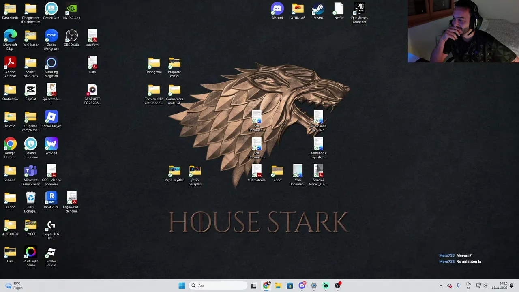
Task: Click the Windows Start button
Action: (182, 286)
